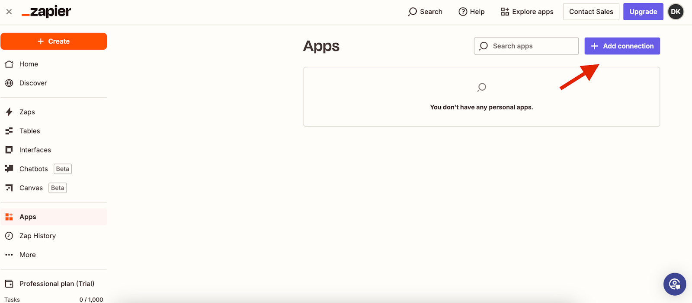Close the sidebar with the X icon

click(x=9, y=12)
